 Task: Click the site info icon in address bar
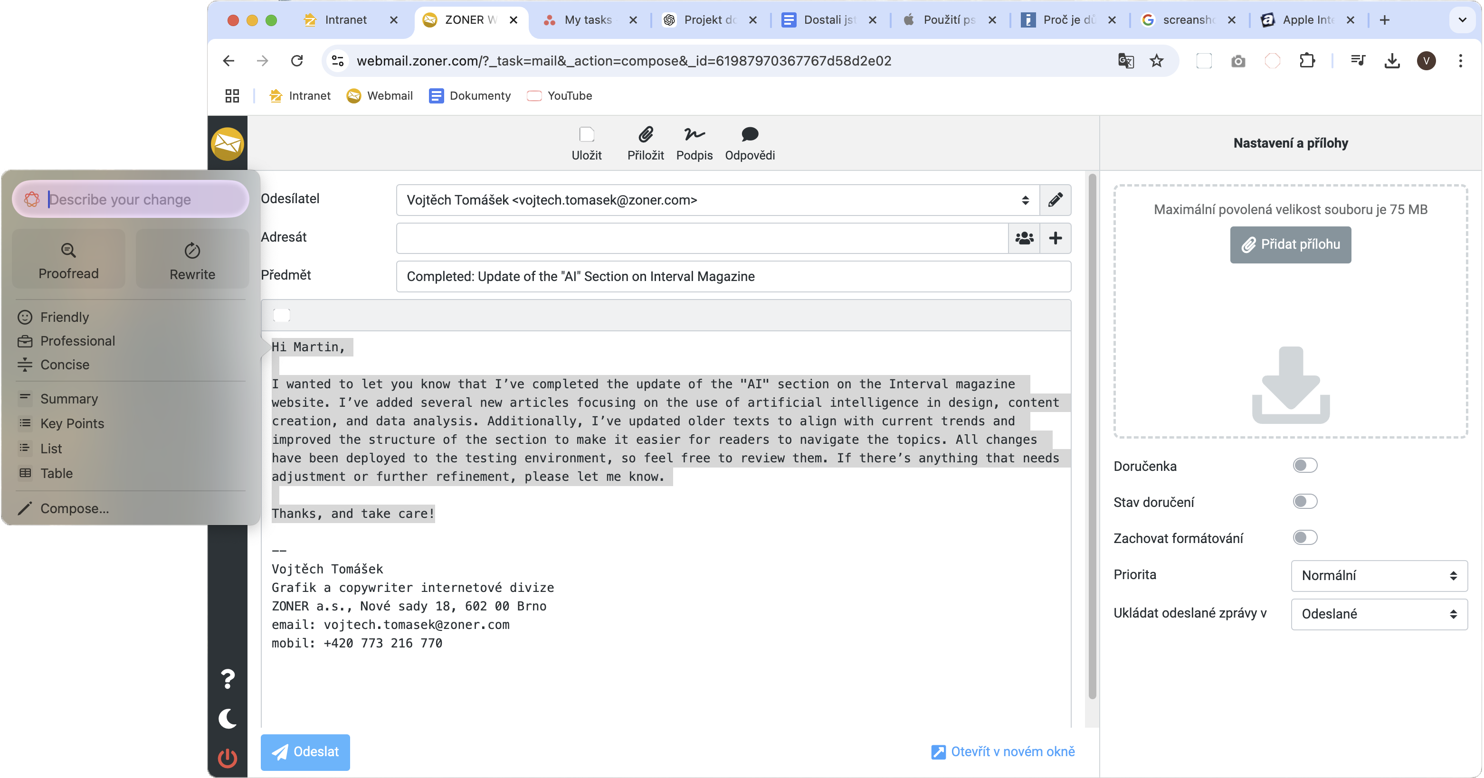pos(338,60)
